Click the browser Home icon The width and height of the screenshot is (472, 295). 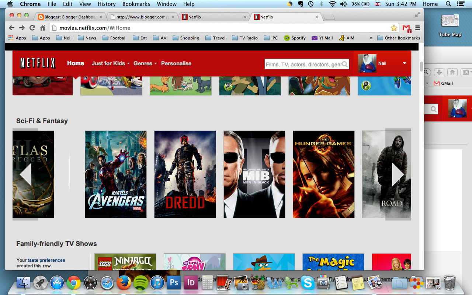coord(42,28)
